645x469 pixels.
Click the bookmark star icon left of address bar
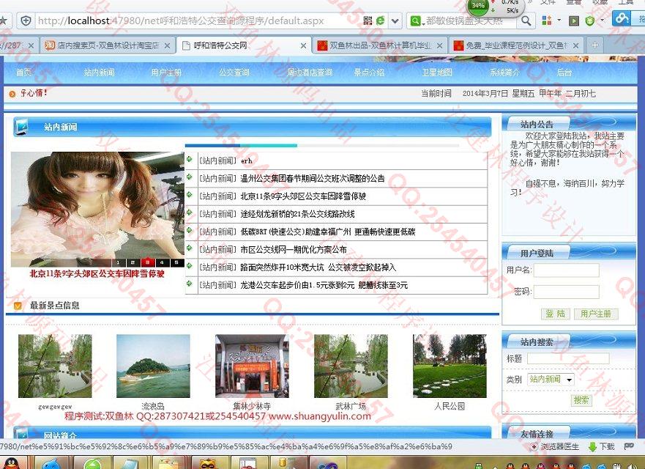[x=4, y=21]
